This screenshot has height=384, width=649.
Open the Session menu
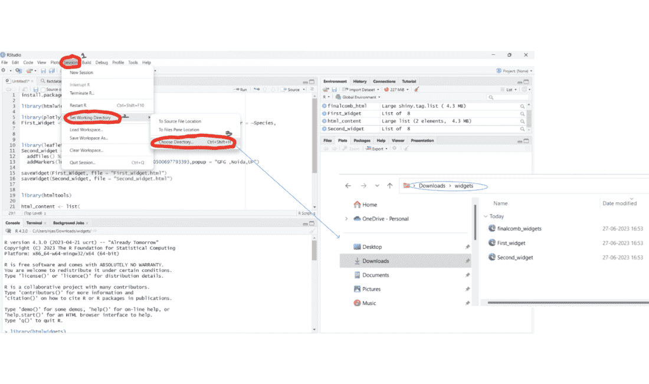70,63
